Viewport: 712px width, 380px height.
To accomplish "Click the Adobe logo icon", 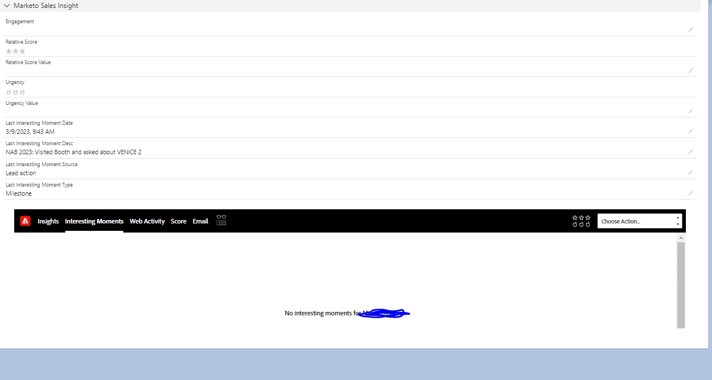I will (25, 221).
